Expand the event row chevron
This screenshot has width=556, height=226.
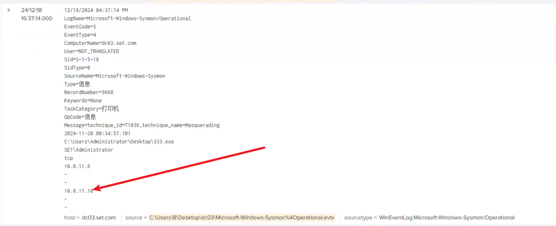pos(8,10)
